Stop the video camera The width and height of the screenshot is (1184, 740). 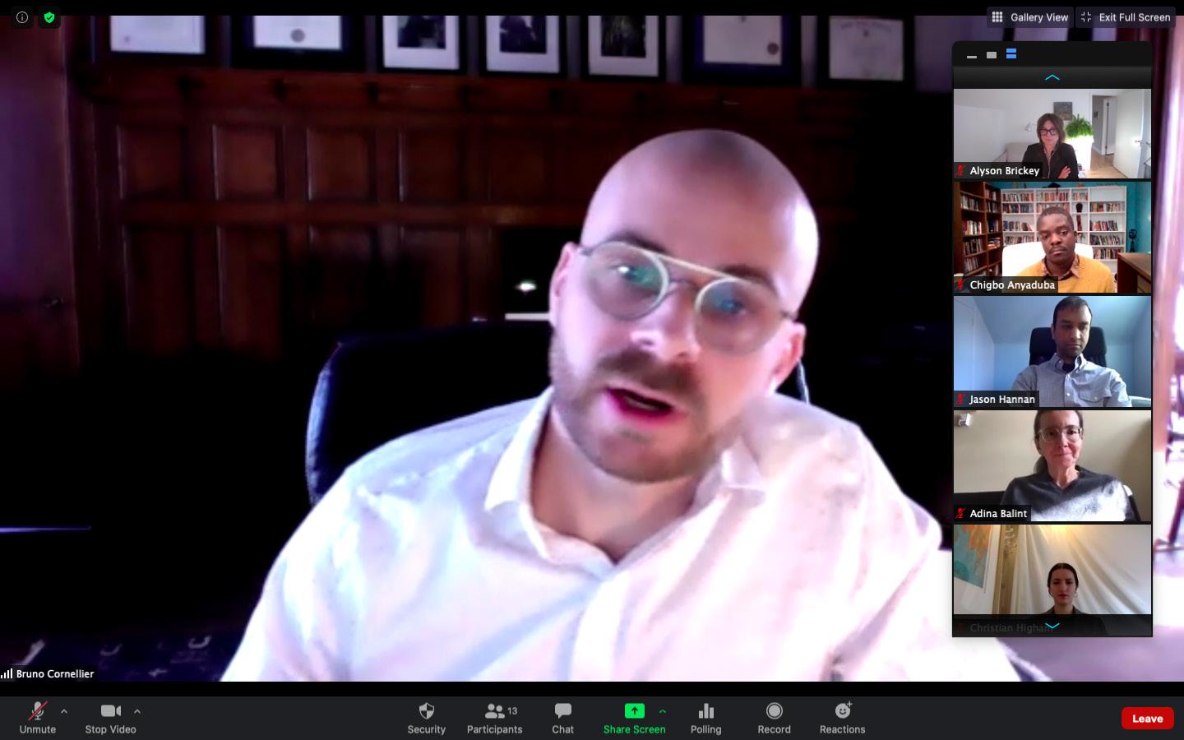click(x=111, y=718)
